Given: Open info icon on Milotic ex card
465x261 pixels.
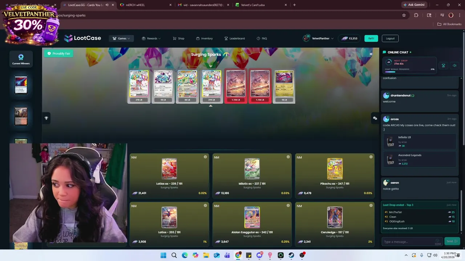Looking at the screenshot, I should (x=288, y=157).
